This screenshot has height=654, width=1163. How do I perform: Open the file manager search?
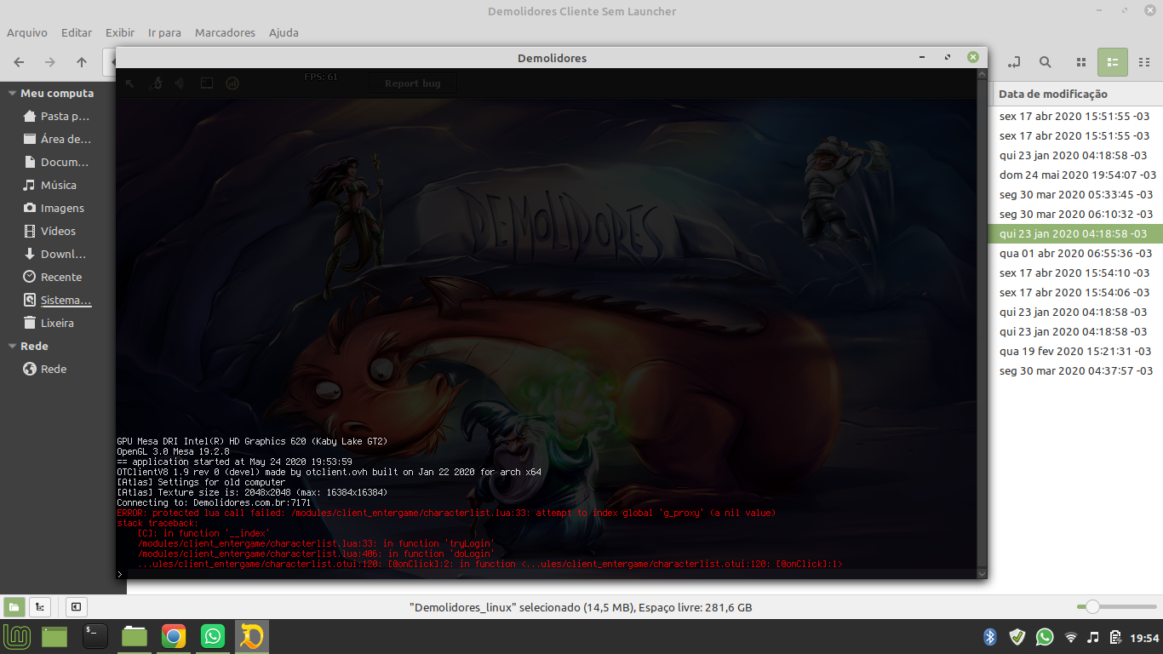tap(1046, 62)
